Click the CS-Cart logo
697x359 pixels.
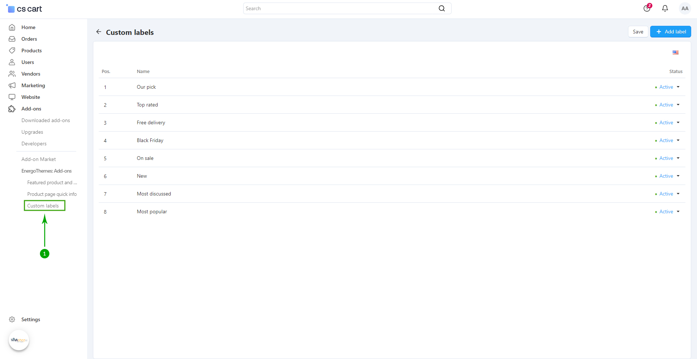24,9
